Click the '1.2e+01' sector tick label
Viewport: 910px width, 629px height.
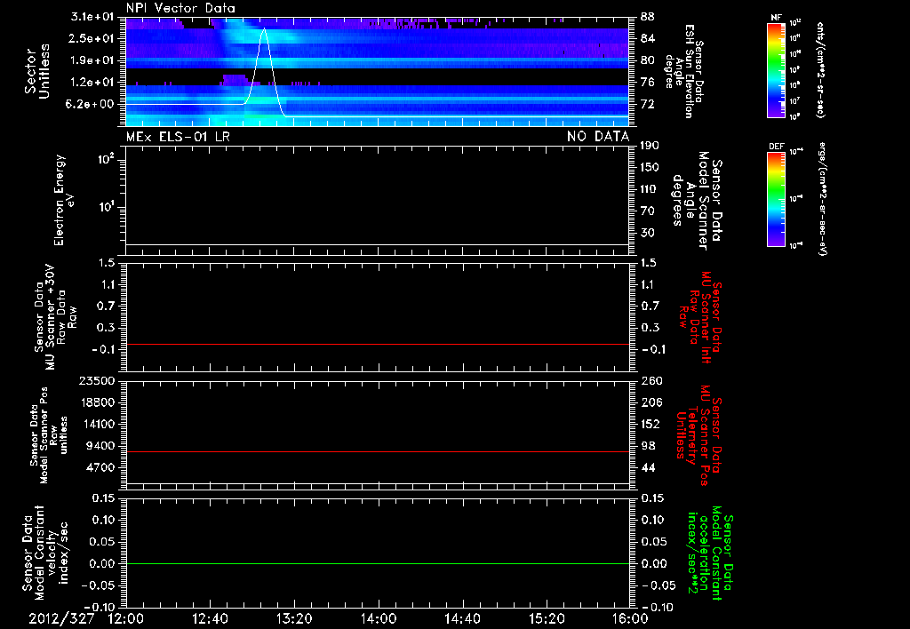pyautogui.click(x=92, y=83)
